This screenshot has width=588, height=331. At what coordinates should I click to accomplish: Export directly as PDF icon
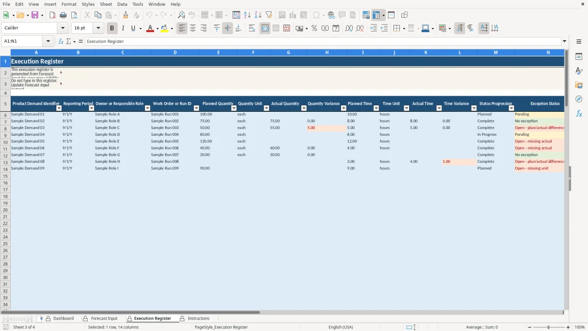point(52,15)
